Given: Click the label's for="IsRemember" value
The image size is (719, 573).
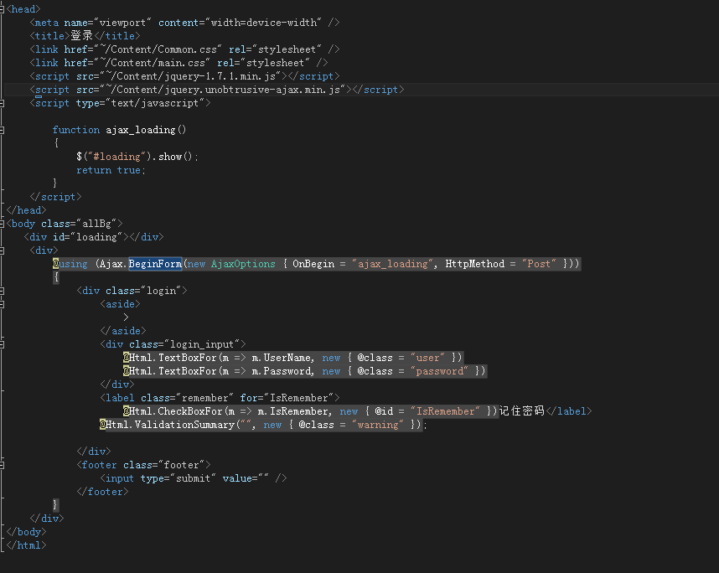Looking at the screenshot, I should [299, 398].
